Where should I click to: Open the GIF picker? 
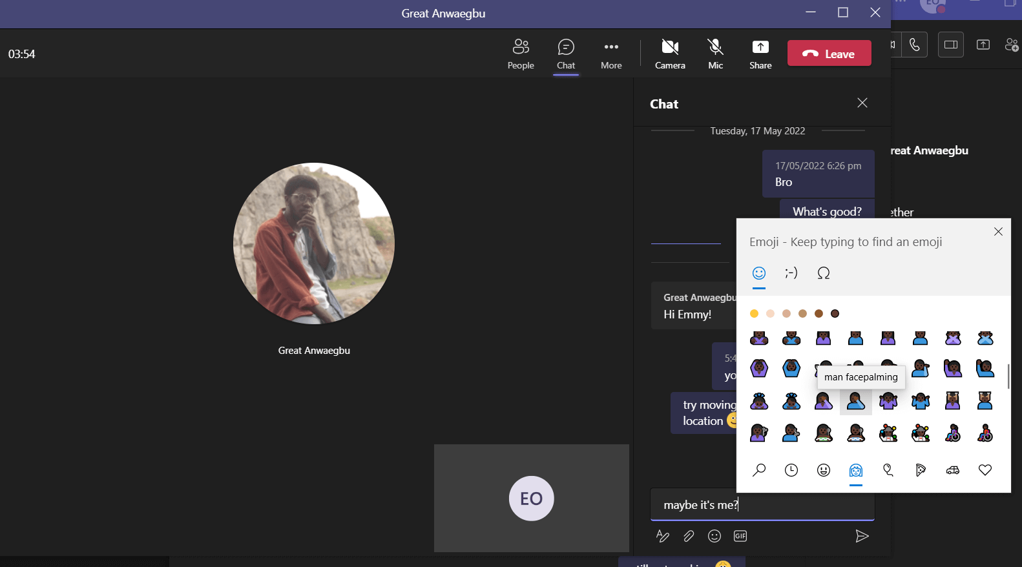740,536
